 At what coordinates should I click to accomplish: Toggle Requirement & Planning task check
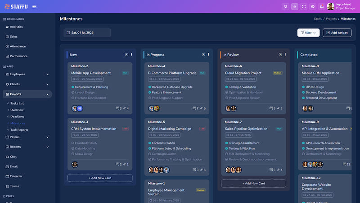coord(73,87)
